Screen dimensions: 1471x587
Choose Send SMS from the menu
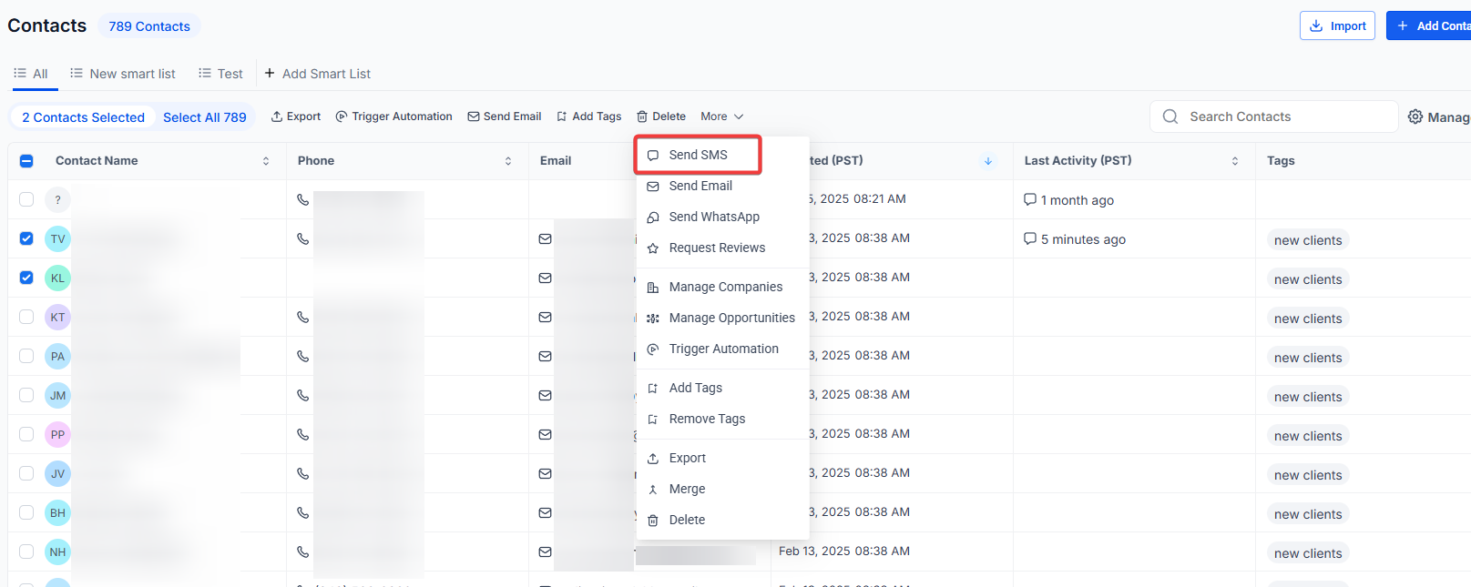(698, 155)
